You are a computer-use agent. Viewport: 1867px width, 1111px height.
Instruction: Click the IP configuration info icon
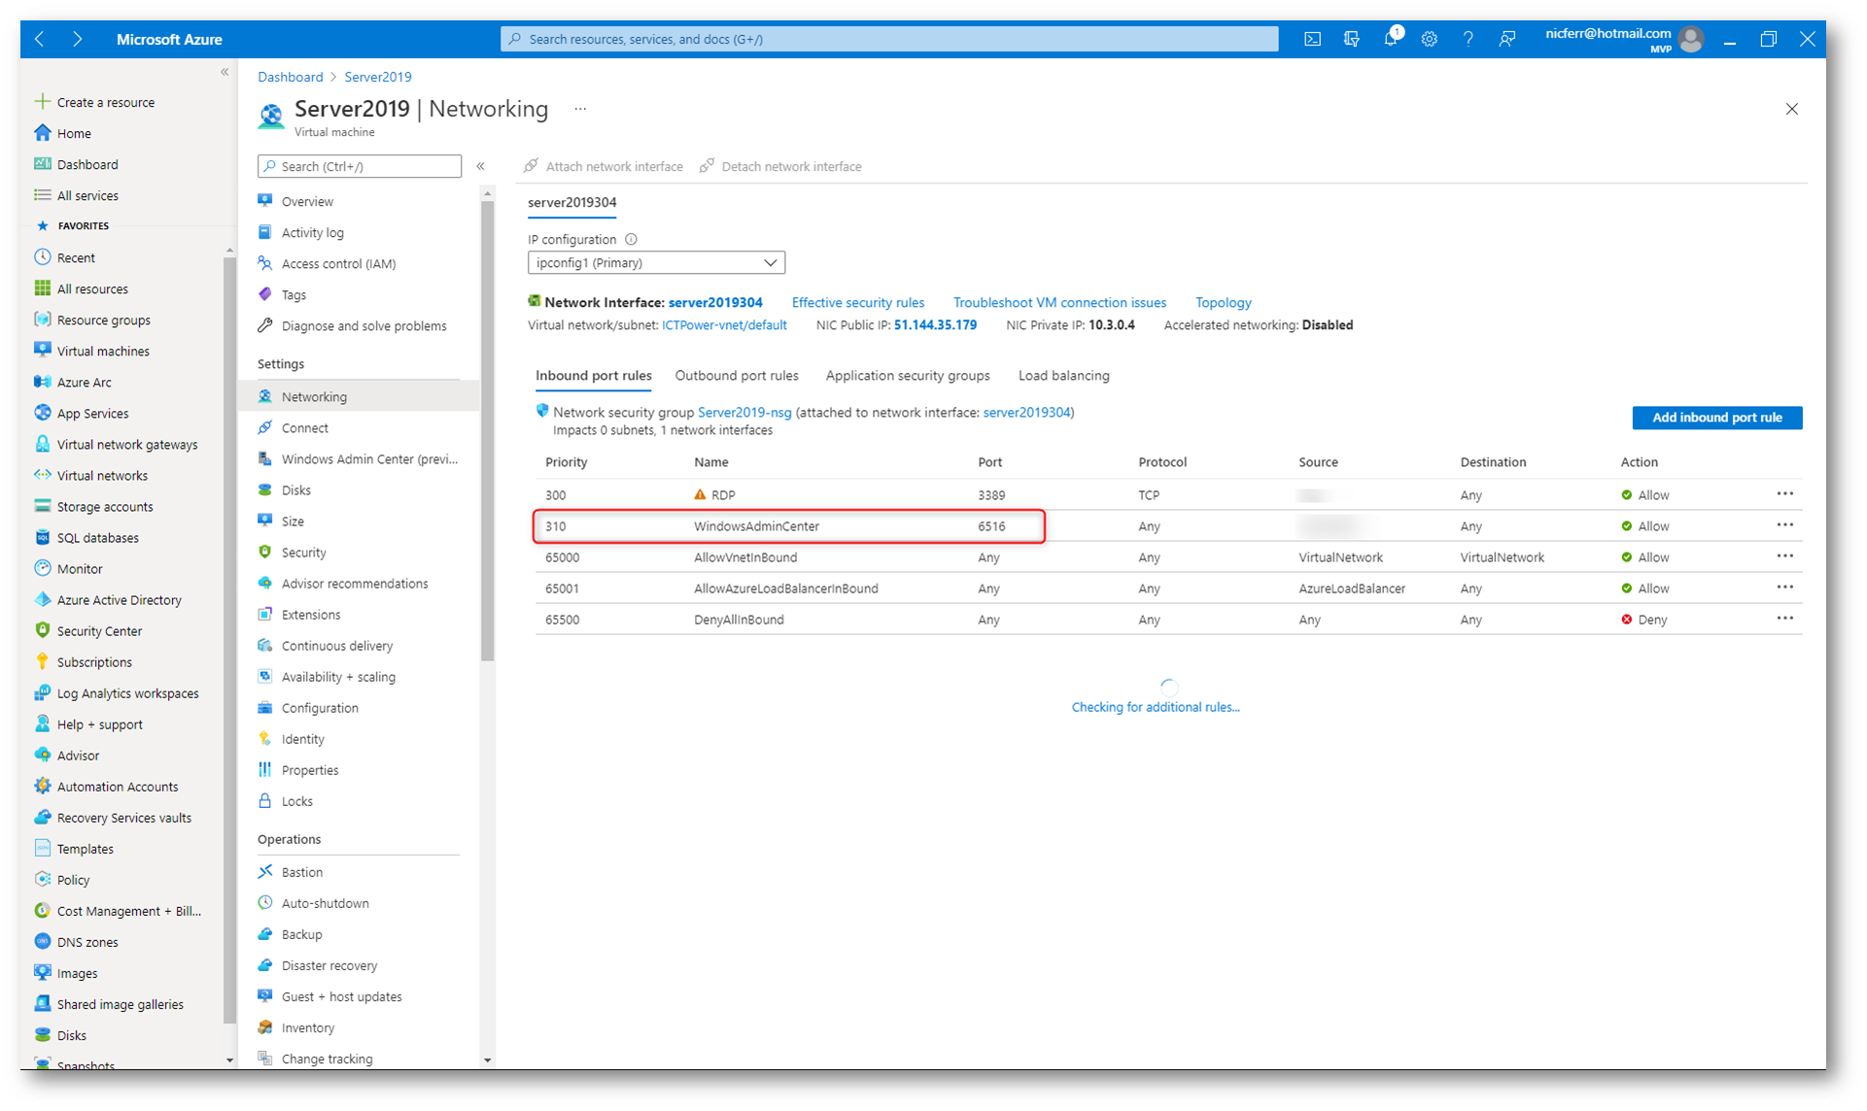coord(631,239)
